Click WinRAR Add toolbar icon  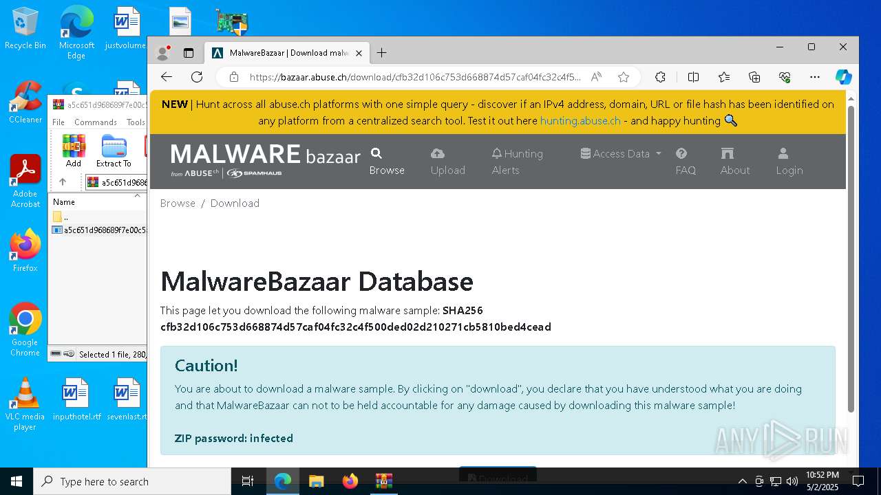74,151
